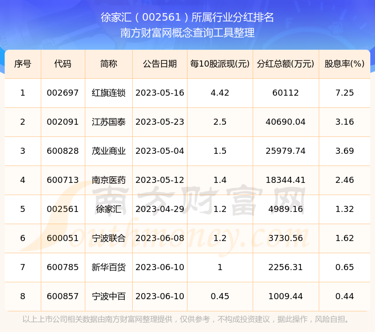Click the 股息率(%) column header
This screenshot has height=332, width=375.
tap(345, 64)
